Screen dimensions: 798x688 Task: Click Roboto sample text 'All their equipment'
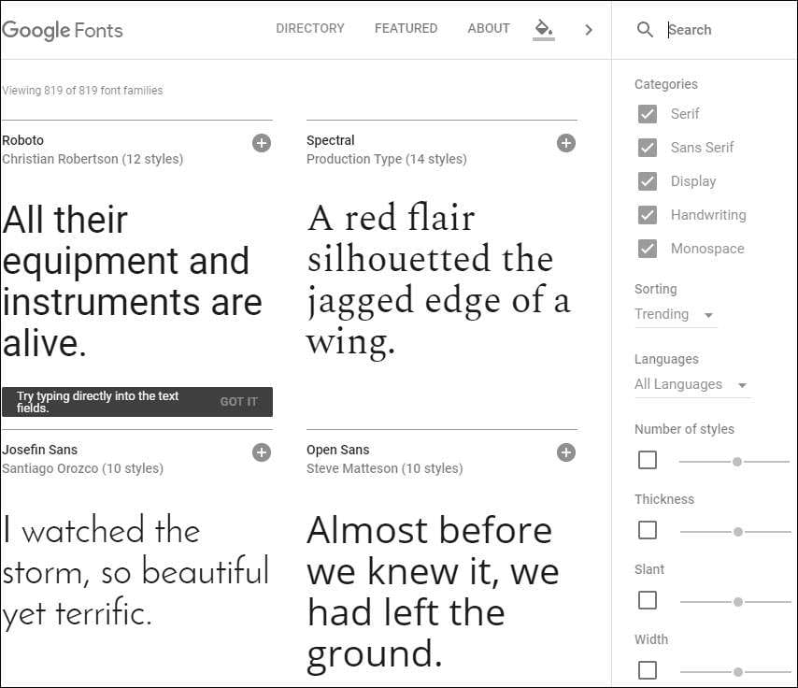pyautogui.click(x=132, y=281)
